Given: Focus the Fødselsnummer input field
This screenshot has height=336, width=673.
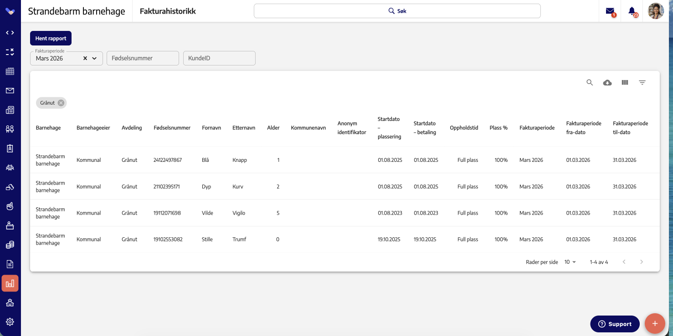Looking at the screenshot, I should coord(143,58).
